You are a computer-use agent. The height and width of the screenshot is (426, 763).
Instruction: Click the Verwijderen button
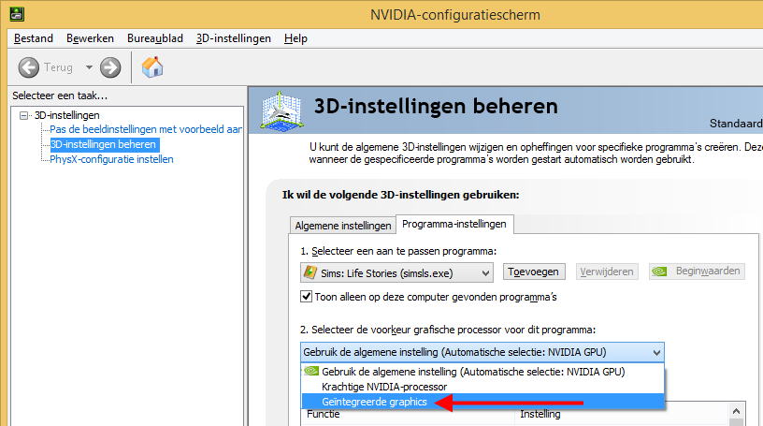pos(607,272)
